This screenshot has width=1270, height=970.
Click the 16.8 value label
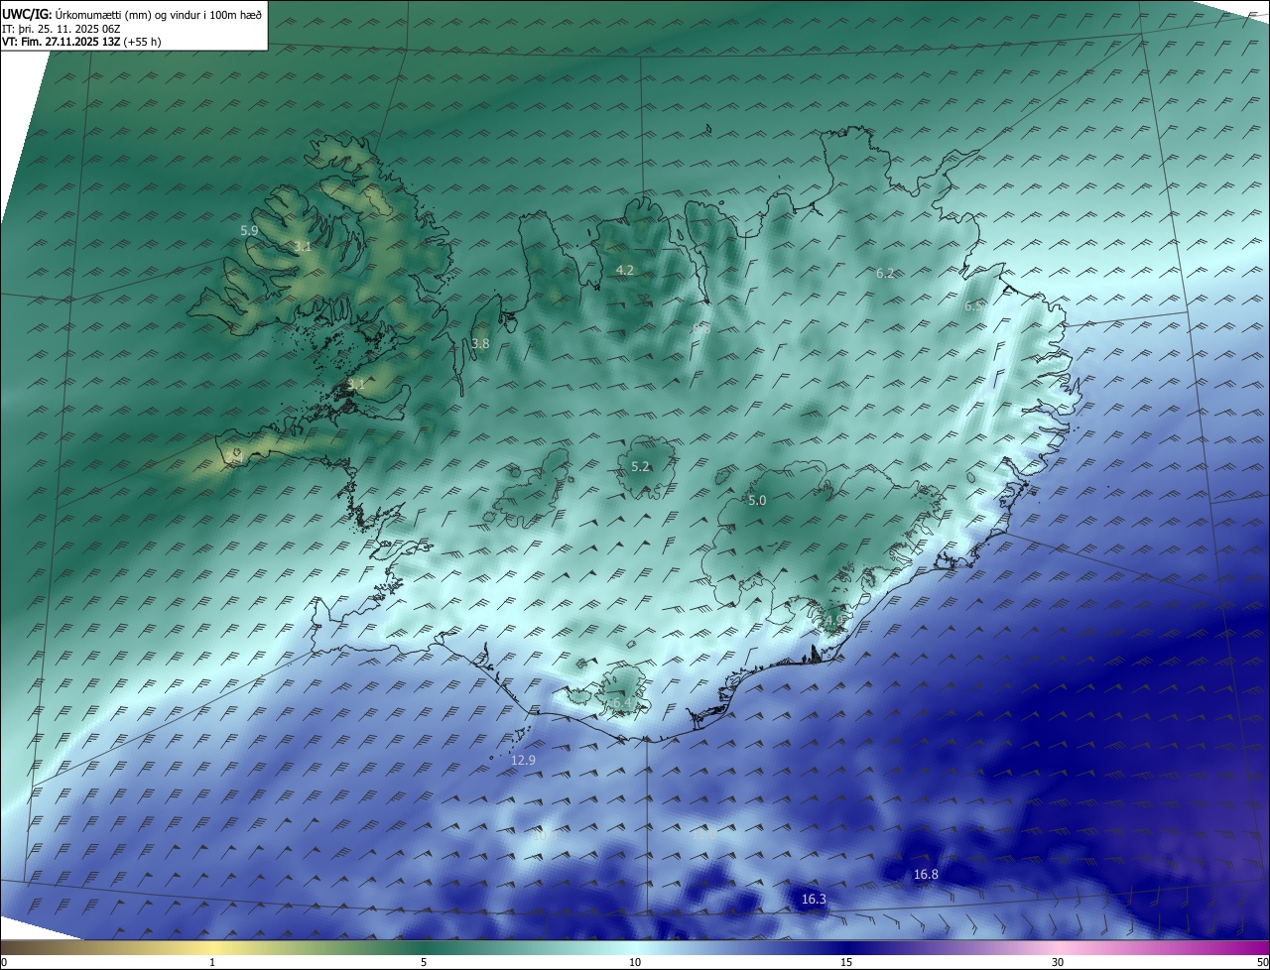tap(926, 874)
